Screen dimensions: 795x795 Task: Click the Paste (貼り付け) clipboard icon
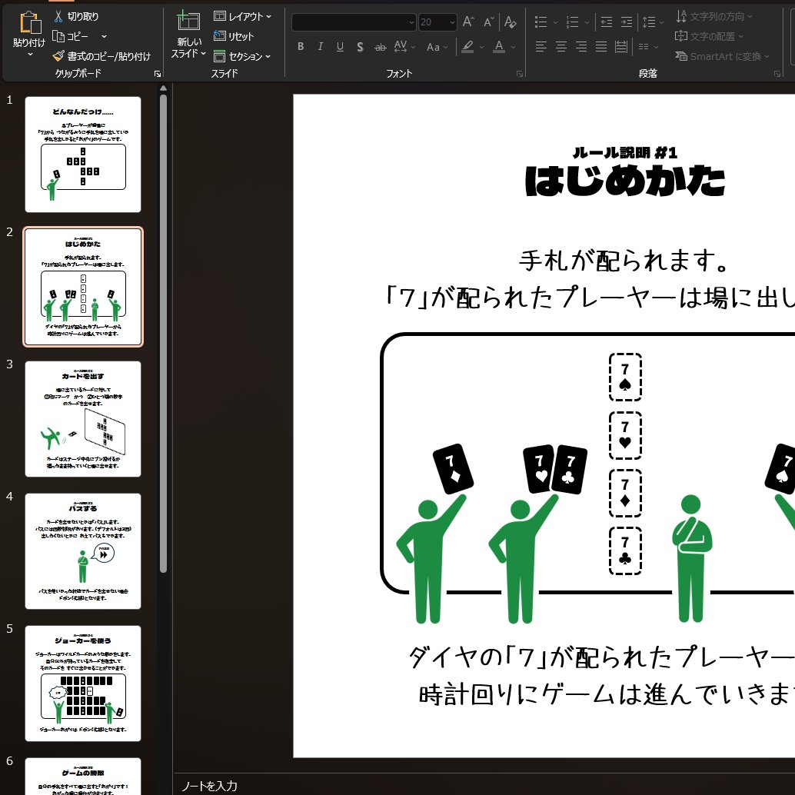30,23
